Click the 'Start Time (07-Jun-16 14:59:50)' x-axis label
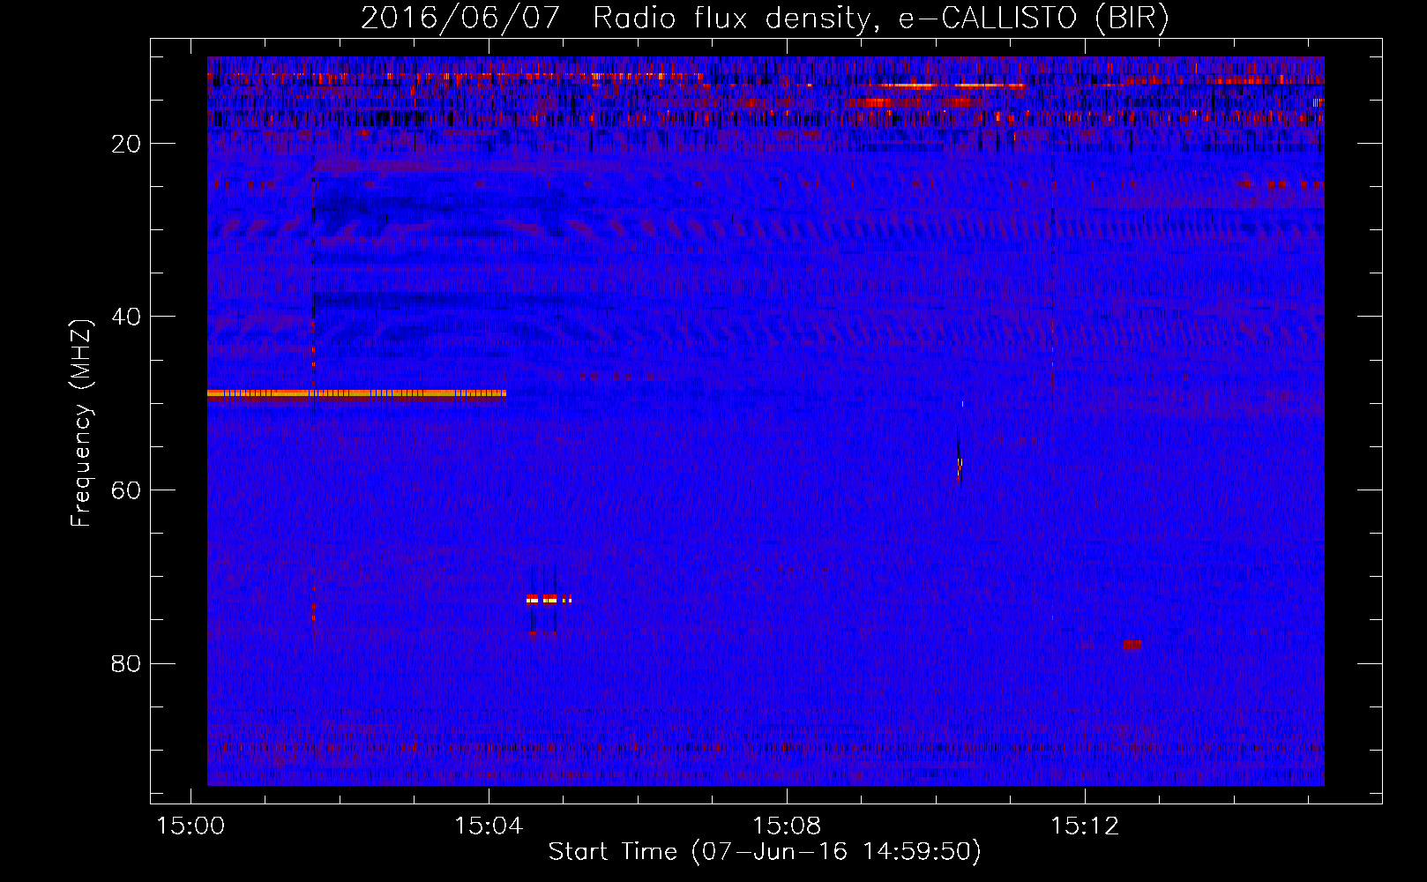 (765, 852)
